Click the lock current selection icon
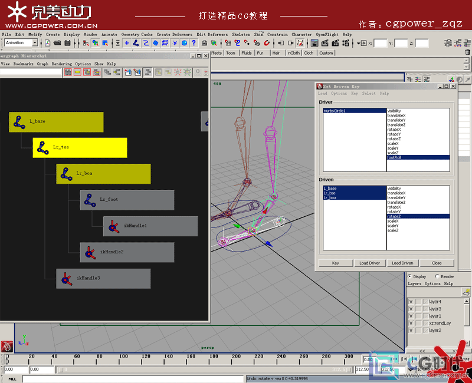 coord(204,43)
